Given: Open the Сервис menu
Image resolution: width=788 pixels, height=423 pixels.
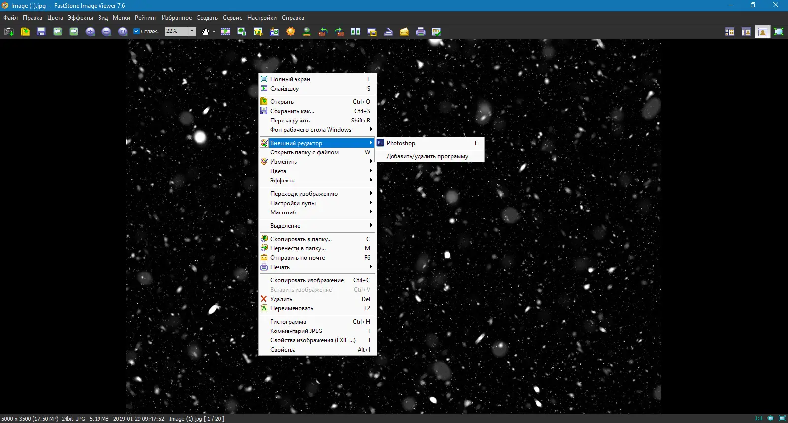Looking at the screenshot, I should (x=232, y=18).
